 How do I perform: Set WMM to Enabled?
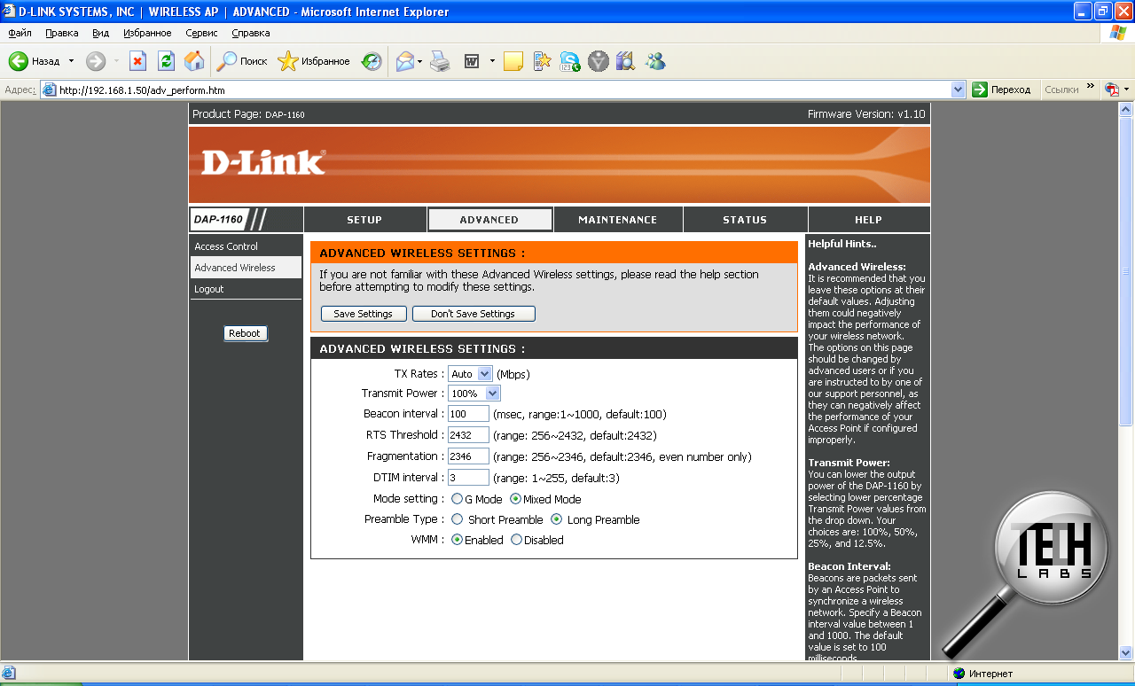point(457,540)
